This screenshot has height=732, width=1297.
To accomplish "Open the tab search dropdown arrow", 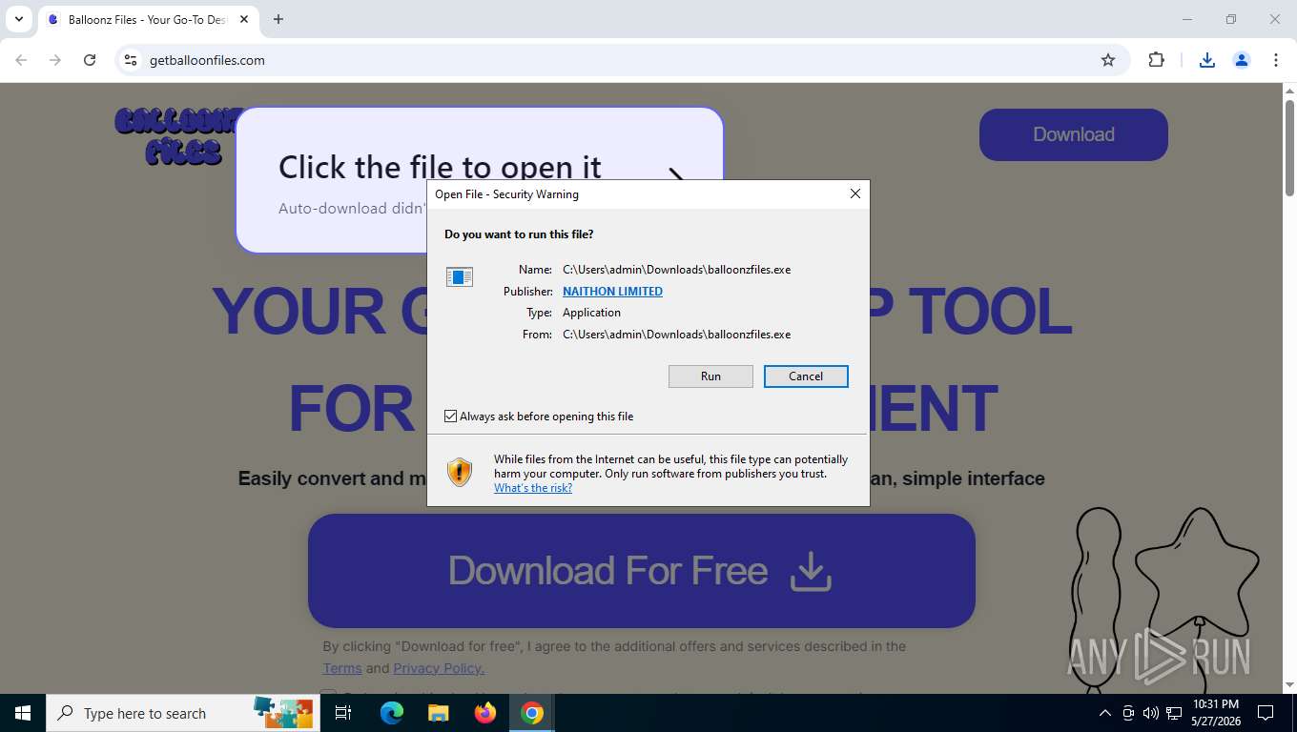I will (x=18, y=19).
